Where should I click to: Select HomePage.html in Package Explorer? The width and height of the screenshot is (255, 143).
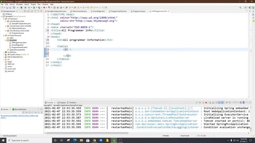tap(18, 45)
